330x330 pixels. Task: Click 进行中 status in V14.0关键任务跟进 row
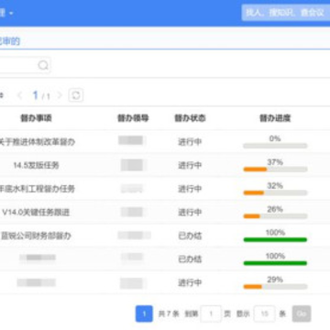(190, 213)
